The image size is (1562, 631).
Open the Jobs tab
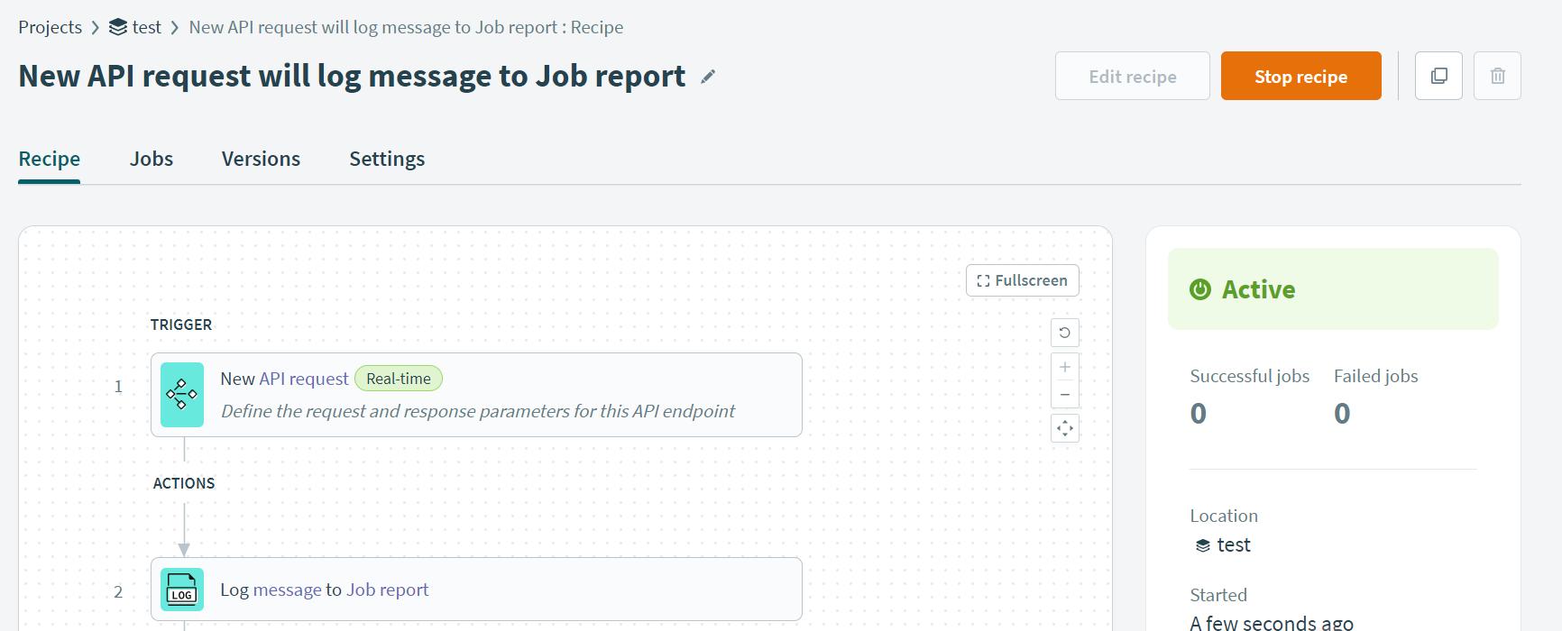pos(151,159)
